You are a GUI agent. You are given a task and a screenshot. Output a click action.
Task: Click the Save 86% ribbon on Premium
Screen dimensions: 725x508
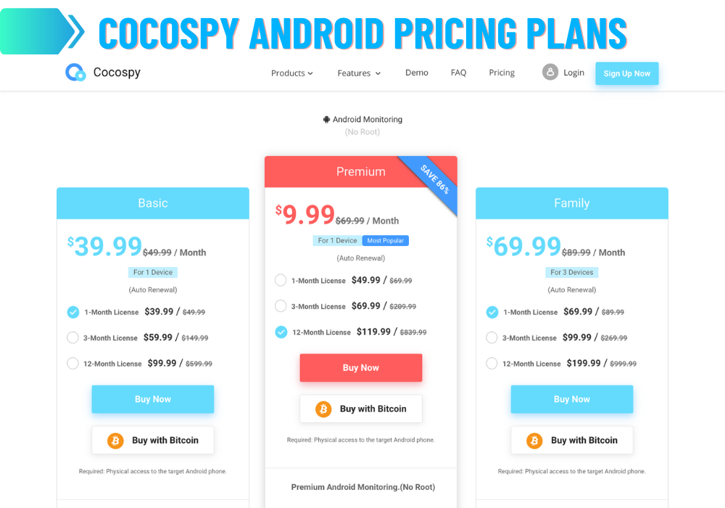[x=434, y=181]
